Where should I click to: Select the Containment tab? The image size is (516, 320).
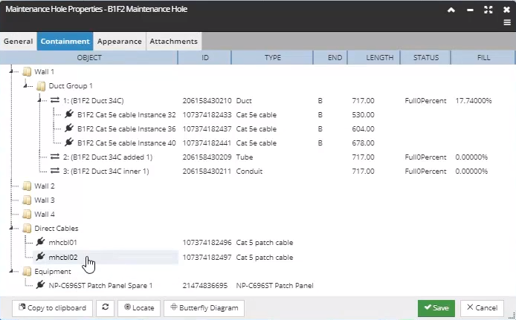(x=65, y=42)
